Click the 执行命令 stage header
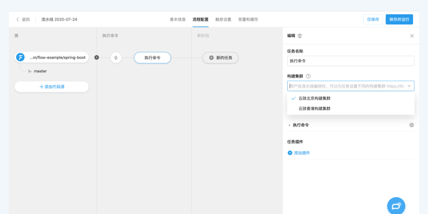This screenshot has height=214, width=428. tap(111, 36)
